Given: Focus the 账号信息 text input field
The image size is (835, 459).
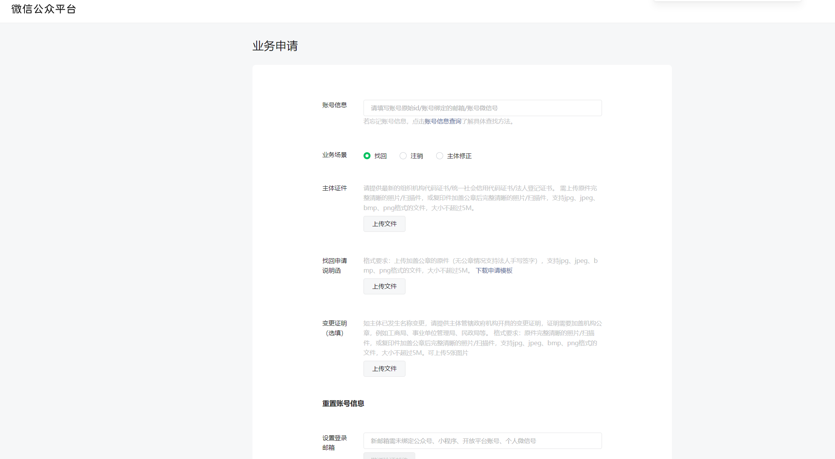Looking at the screenshot, I should [482, 108].
